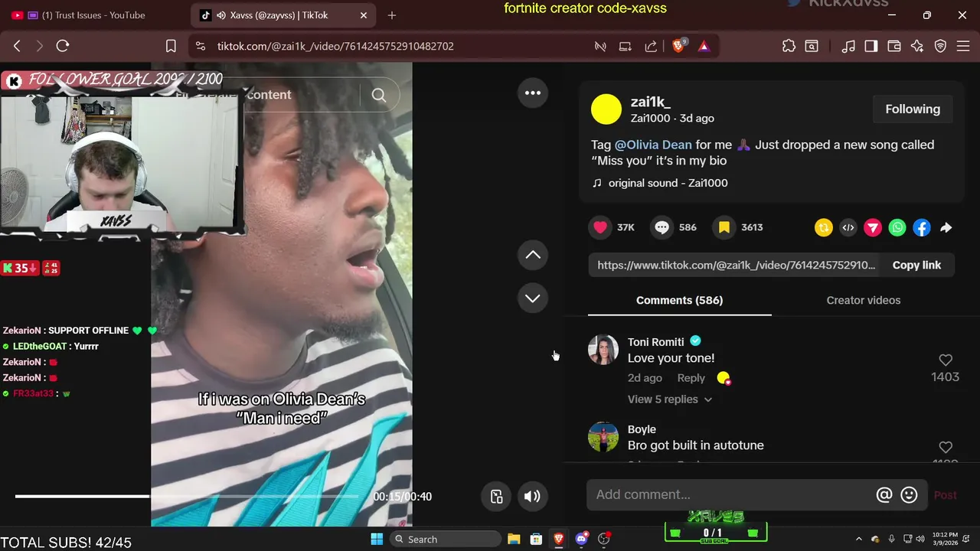The height and width of the screenshot is (551, 980).
Task: Open the Toni Romiti commenter name
Action: click(x=656, y=342)
